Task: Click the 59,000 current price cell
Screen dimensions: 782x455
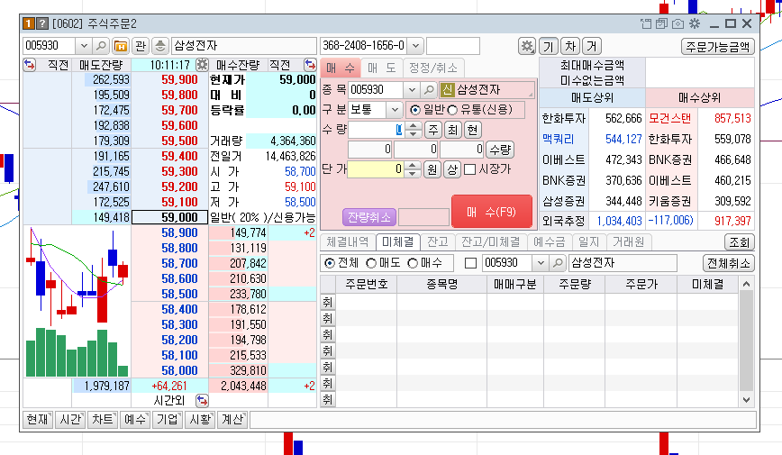Action: click(x=170, y=217)
